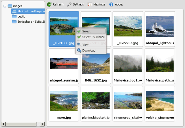Click the About button label
The image size is (185, 128).
(x=119, y=5)
